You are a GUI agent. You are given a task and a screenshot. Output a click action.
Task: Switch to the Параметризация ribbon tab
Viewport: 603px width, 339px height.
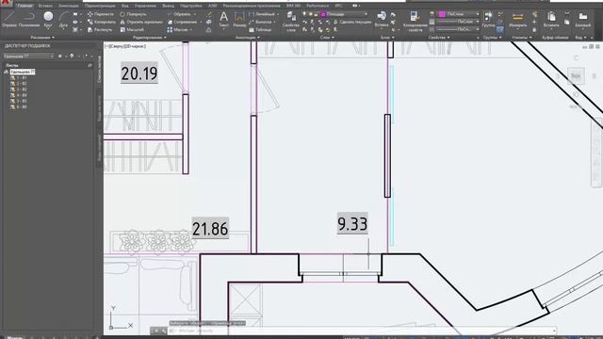(100, 6)
